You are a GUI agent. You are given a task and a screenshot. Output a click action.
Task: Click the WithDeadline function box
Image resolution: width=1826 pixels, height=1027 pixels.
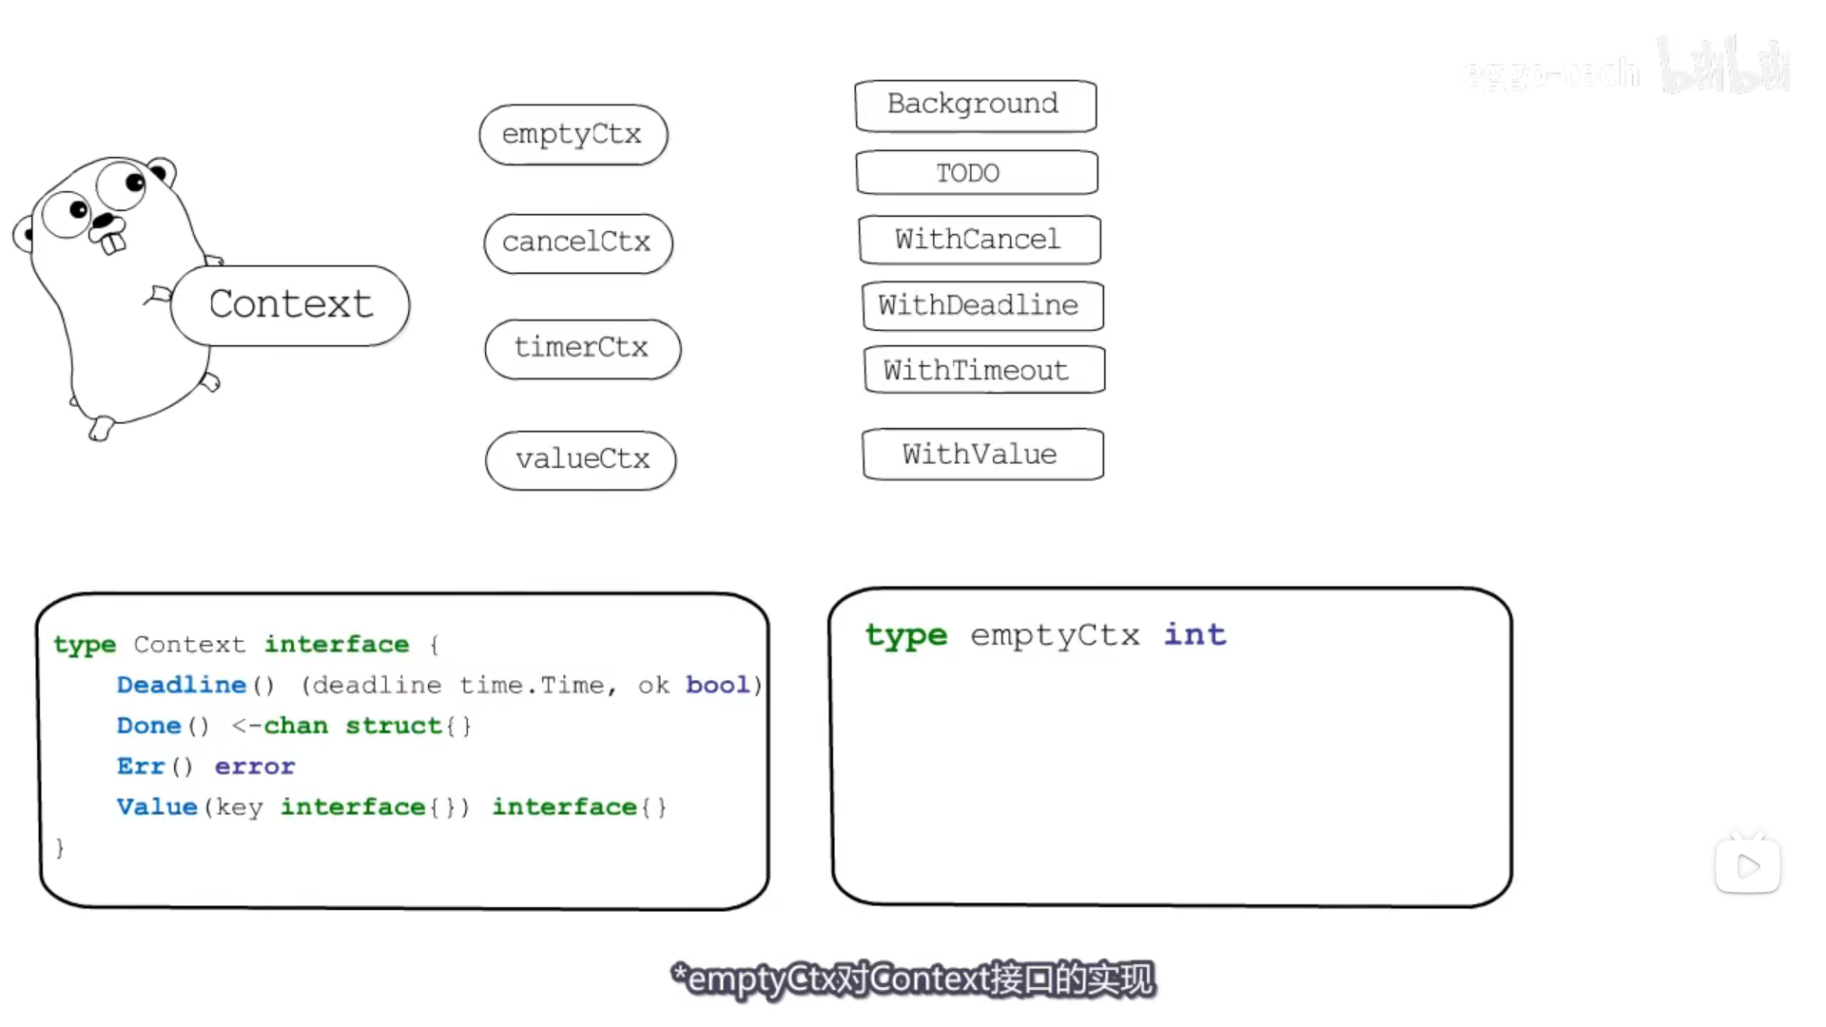[x=982, y=305]
